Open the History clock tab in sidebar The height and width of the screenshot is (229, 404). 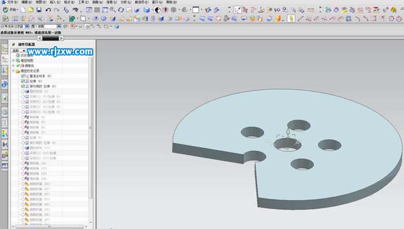click(5, 112)
